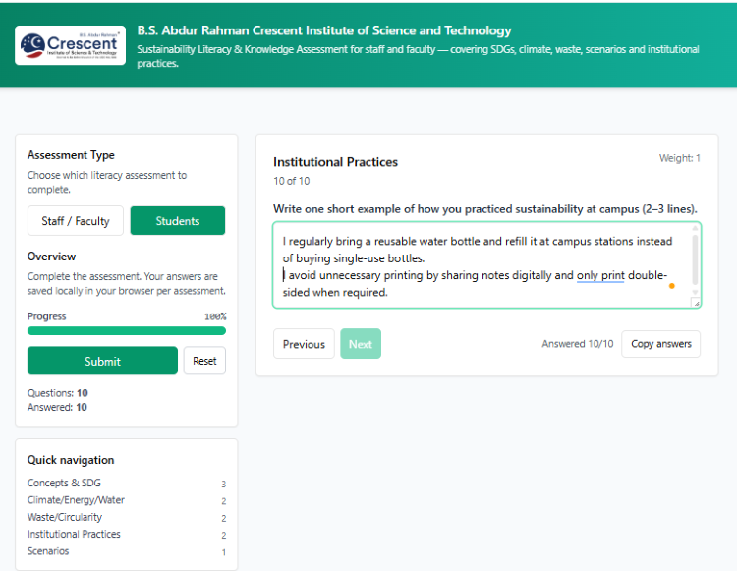Jump to Concepts & SDG in Quick navigation
The height and width of the screenshot is (571, 737).
64,483
